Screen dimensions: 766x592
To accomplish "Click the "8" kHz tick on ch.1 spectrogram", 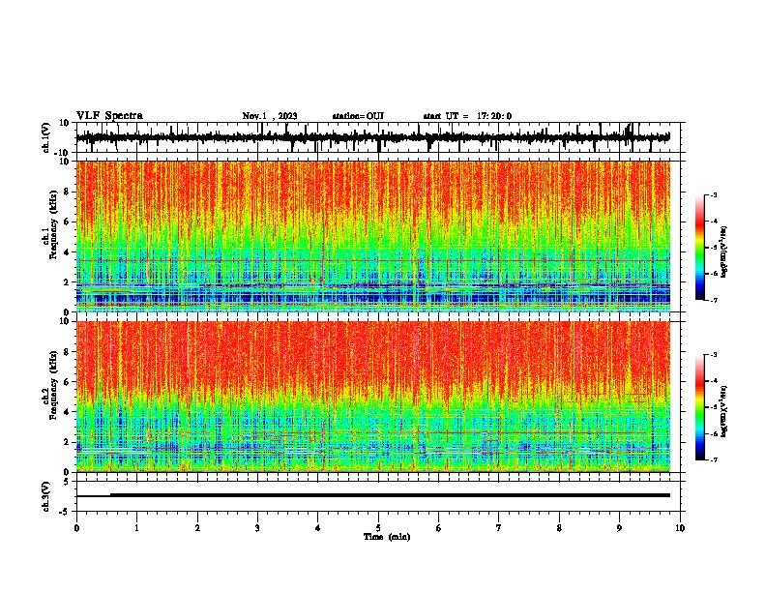I will (67, 192).
